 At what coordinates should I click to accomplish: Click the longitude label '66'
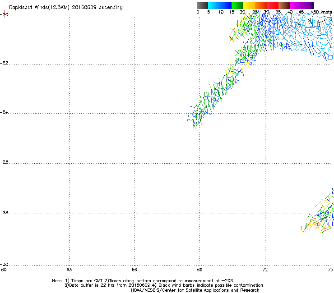pos(135,270)
